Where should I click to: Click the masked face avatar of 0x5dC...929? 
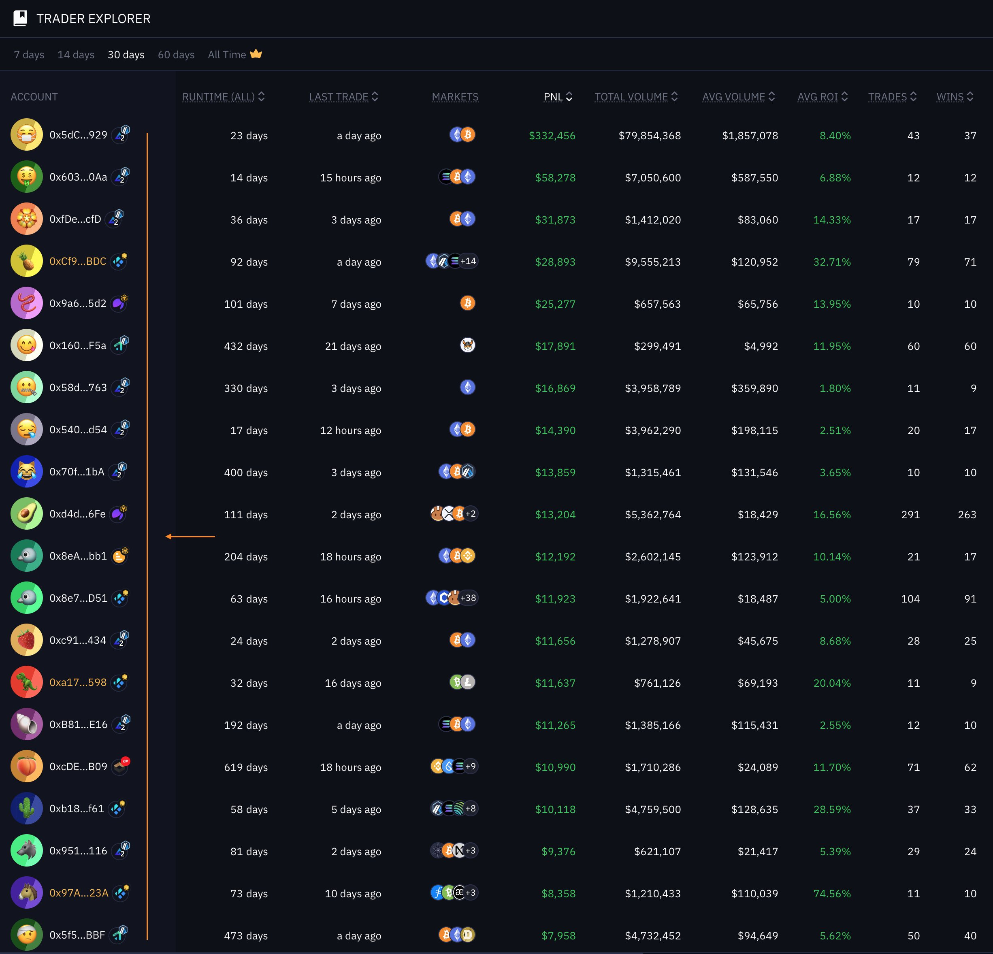[x=27, y=135]
